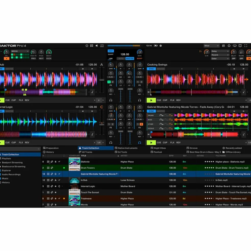Click the blue headphone cue icon on channel D
The height and width of the screenshot is (251, 251).
click(x=140, y=143)
